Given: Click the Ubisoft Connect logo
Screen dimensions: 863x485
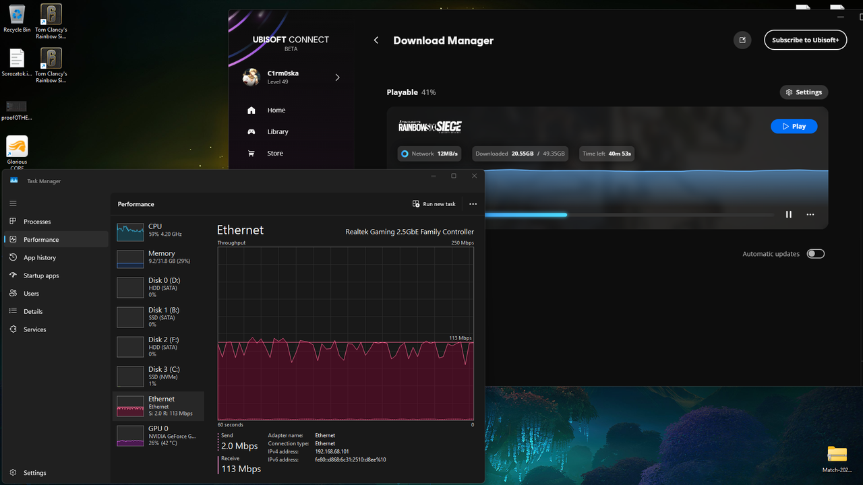Looking at the screenshot, I should click(291, 43).
